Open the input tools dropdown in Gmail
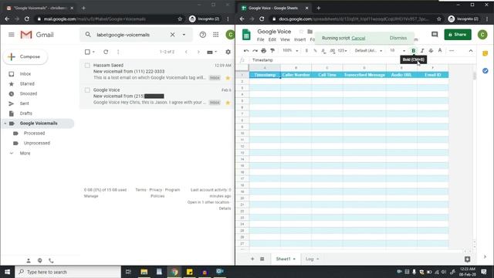The image size is (494, 278). (216, 52)
